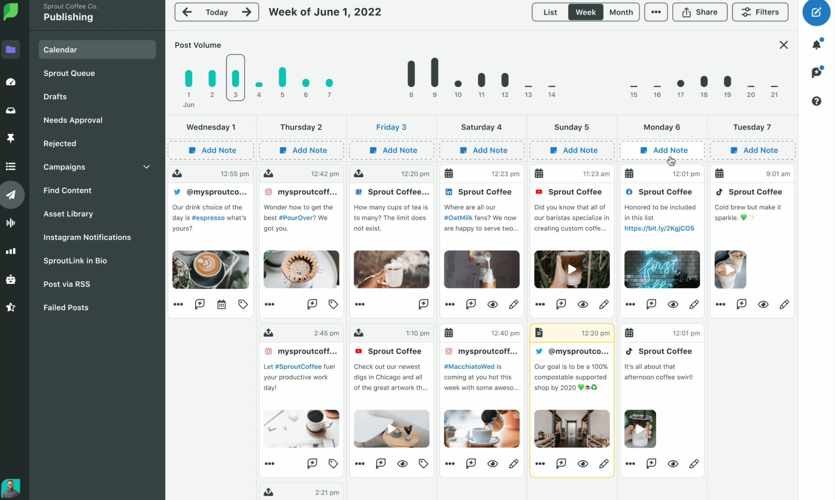Open the dashboard gauge sidebar icon

tap(11, 82)
